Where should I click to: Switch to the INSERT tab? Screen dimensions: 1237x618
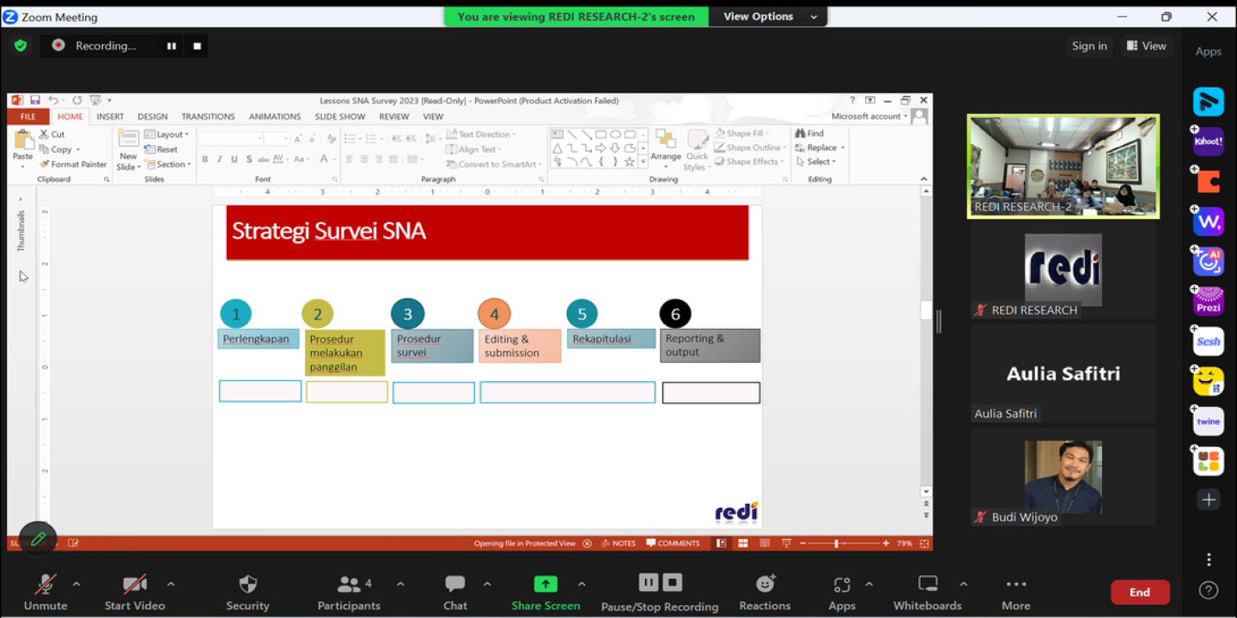(x=110, y=117)
